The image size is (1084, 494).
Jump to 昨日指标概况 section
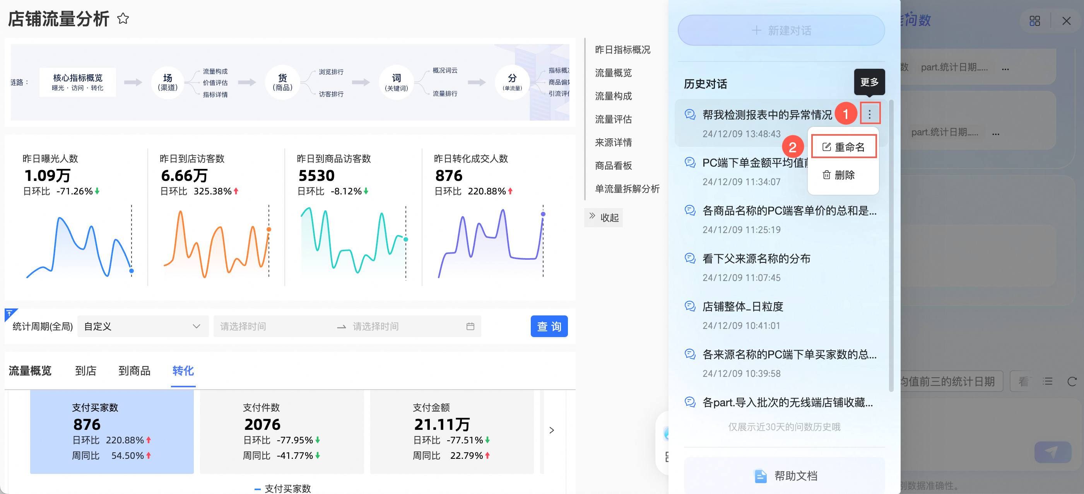tap(622, 49)
